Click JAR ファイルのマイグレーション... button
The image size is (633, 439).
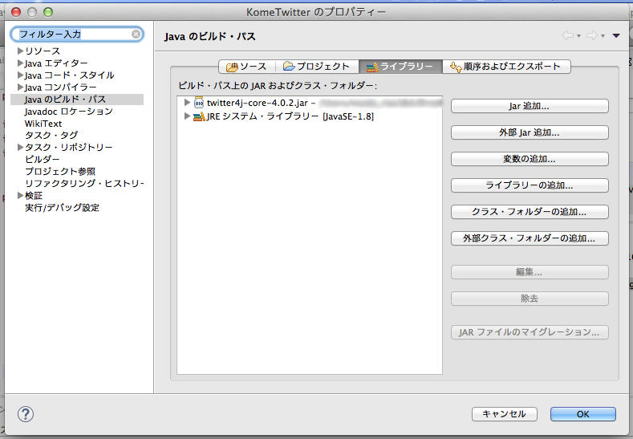530,332
